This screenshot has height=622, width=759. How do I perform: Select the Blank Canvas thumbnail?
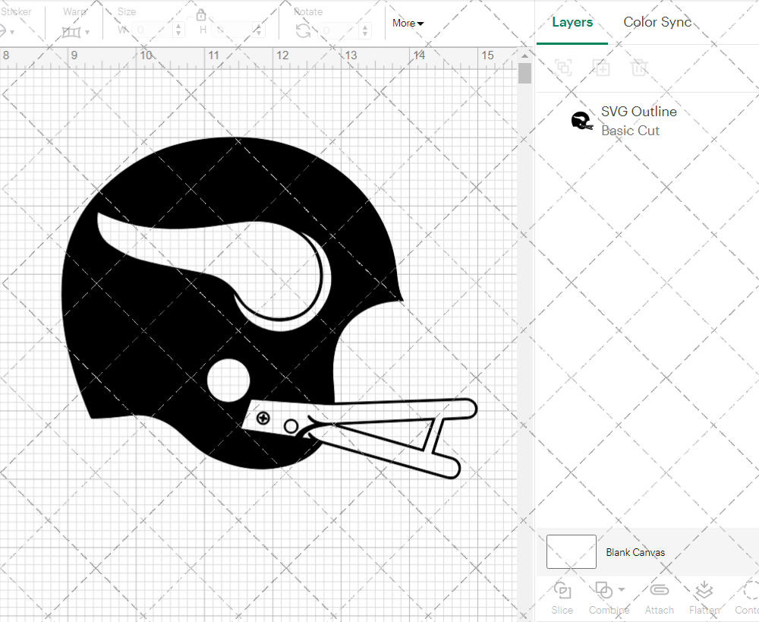coord(572,552)
